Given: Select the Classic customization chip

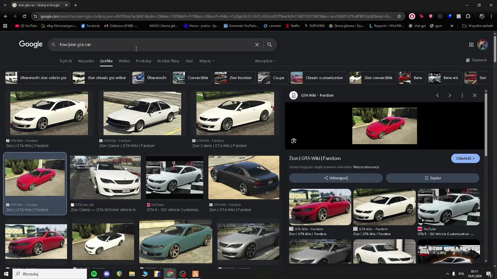Looking at the screenshot, I should pos(318,78).
